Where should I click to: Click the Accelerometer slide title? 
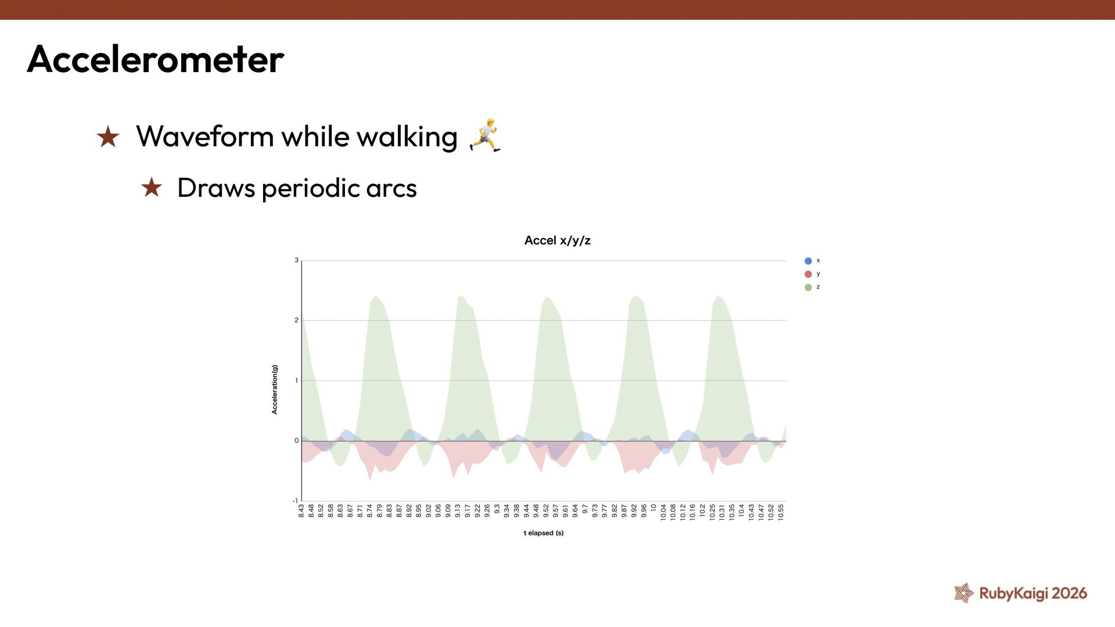(156, 59)
